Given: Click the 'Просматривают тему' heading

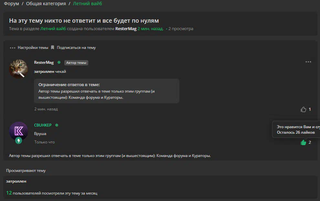Looking at the screenshot, I should tap(26, 171).
